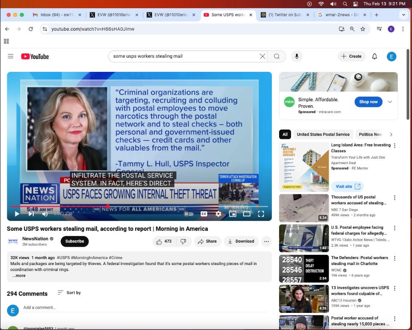Mute the video volume speaker icon

(x=45, y=214)
